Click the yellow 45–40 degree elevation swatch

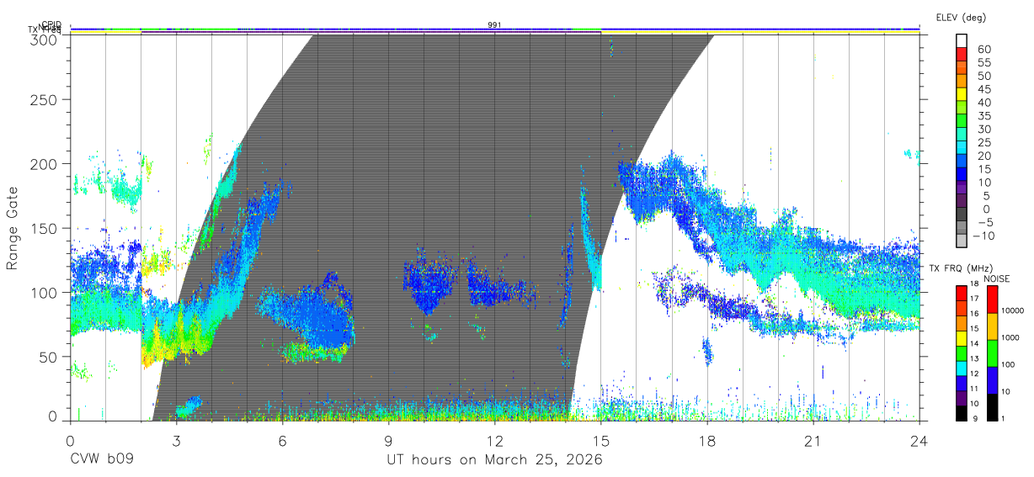tap(962, 94)
